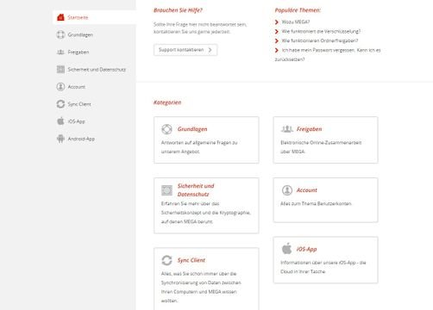Screen dimensions: 433x310
Task: Click the Support kontaktieren button
Action: 185,50
